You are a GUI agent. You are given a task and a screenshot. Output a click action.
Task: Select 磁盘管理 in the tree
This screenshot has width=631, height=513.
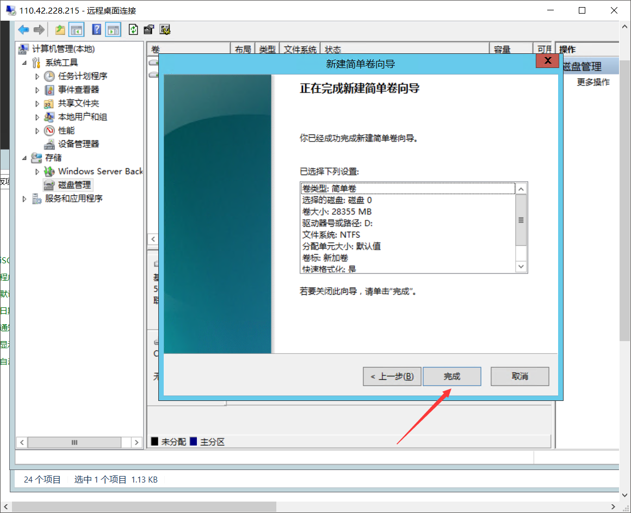pos(75,185)
